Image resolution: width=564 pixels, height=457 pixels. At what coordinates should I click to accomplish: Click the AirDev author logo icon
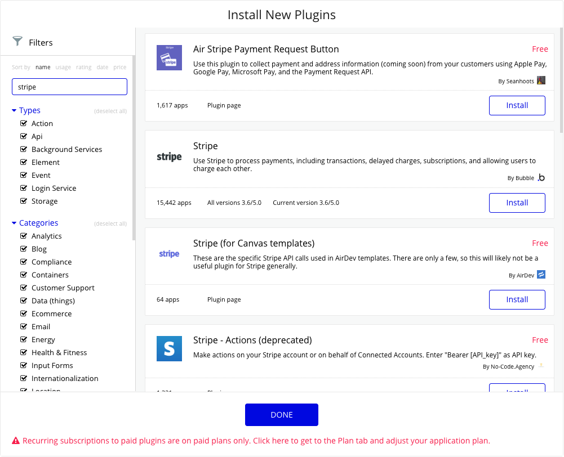pyautogui.click(x=541, y=275)
